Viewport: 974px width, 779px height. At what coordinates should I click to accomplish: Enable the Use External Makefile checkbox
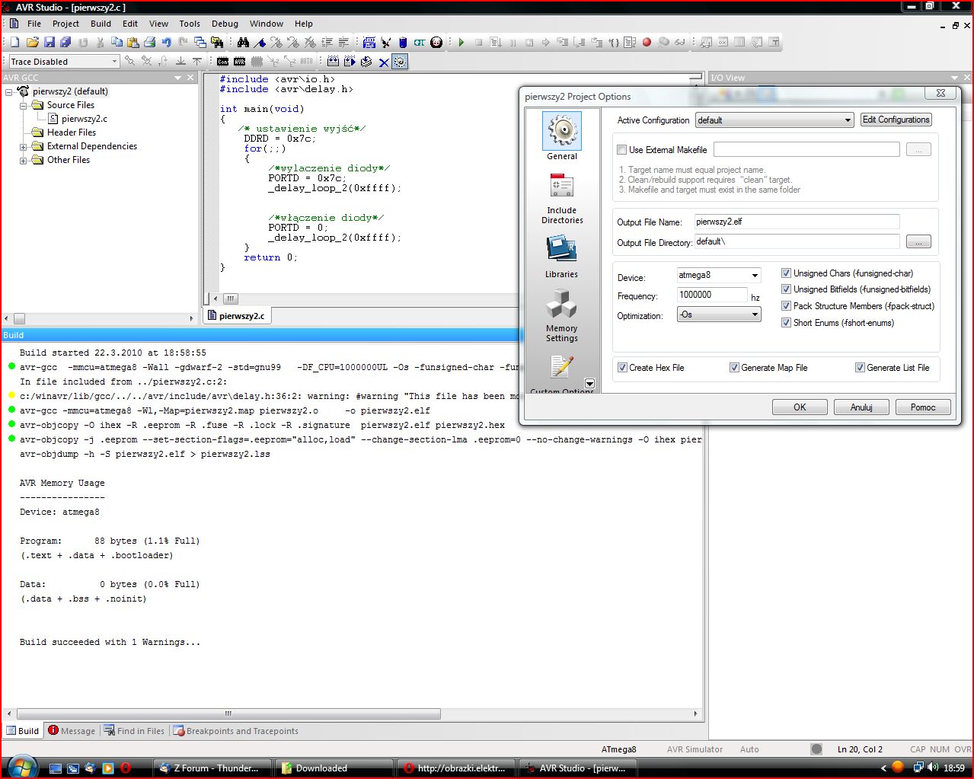coord(622,150)
